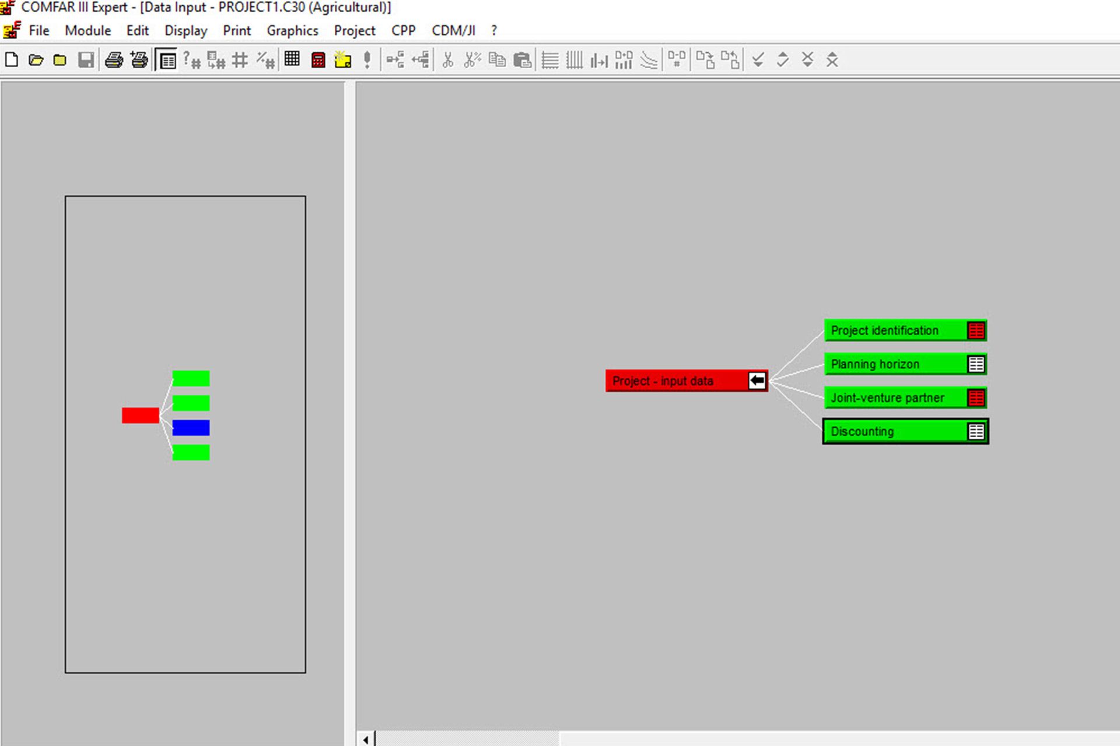Open the Graphics menu
The width and height of the screenshot is (1120, 746).
(292, 30)
